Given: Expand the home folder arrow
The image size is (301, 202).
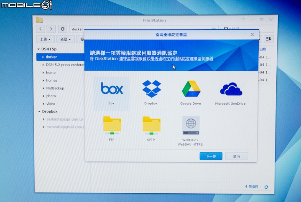Looking at the screenshot, I should (x=43, y=73).
